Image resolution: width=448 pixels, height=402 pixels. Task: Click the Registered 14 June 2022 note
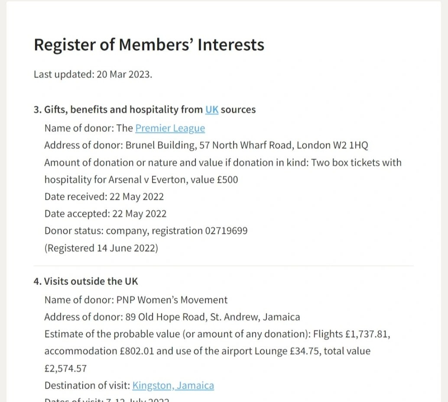(101, 248)
